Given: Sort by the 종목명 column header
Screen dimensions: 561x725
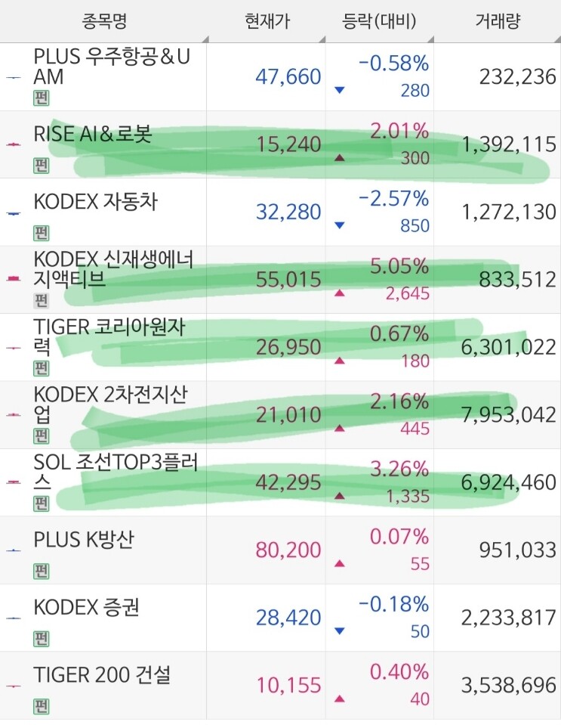Looking at the screenshot, I should pos(104,21).
